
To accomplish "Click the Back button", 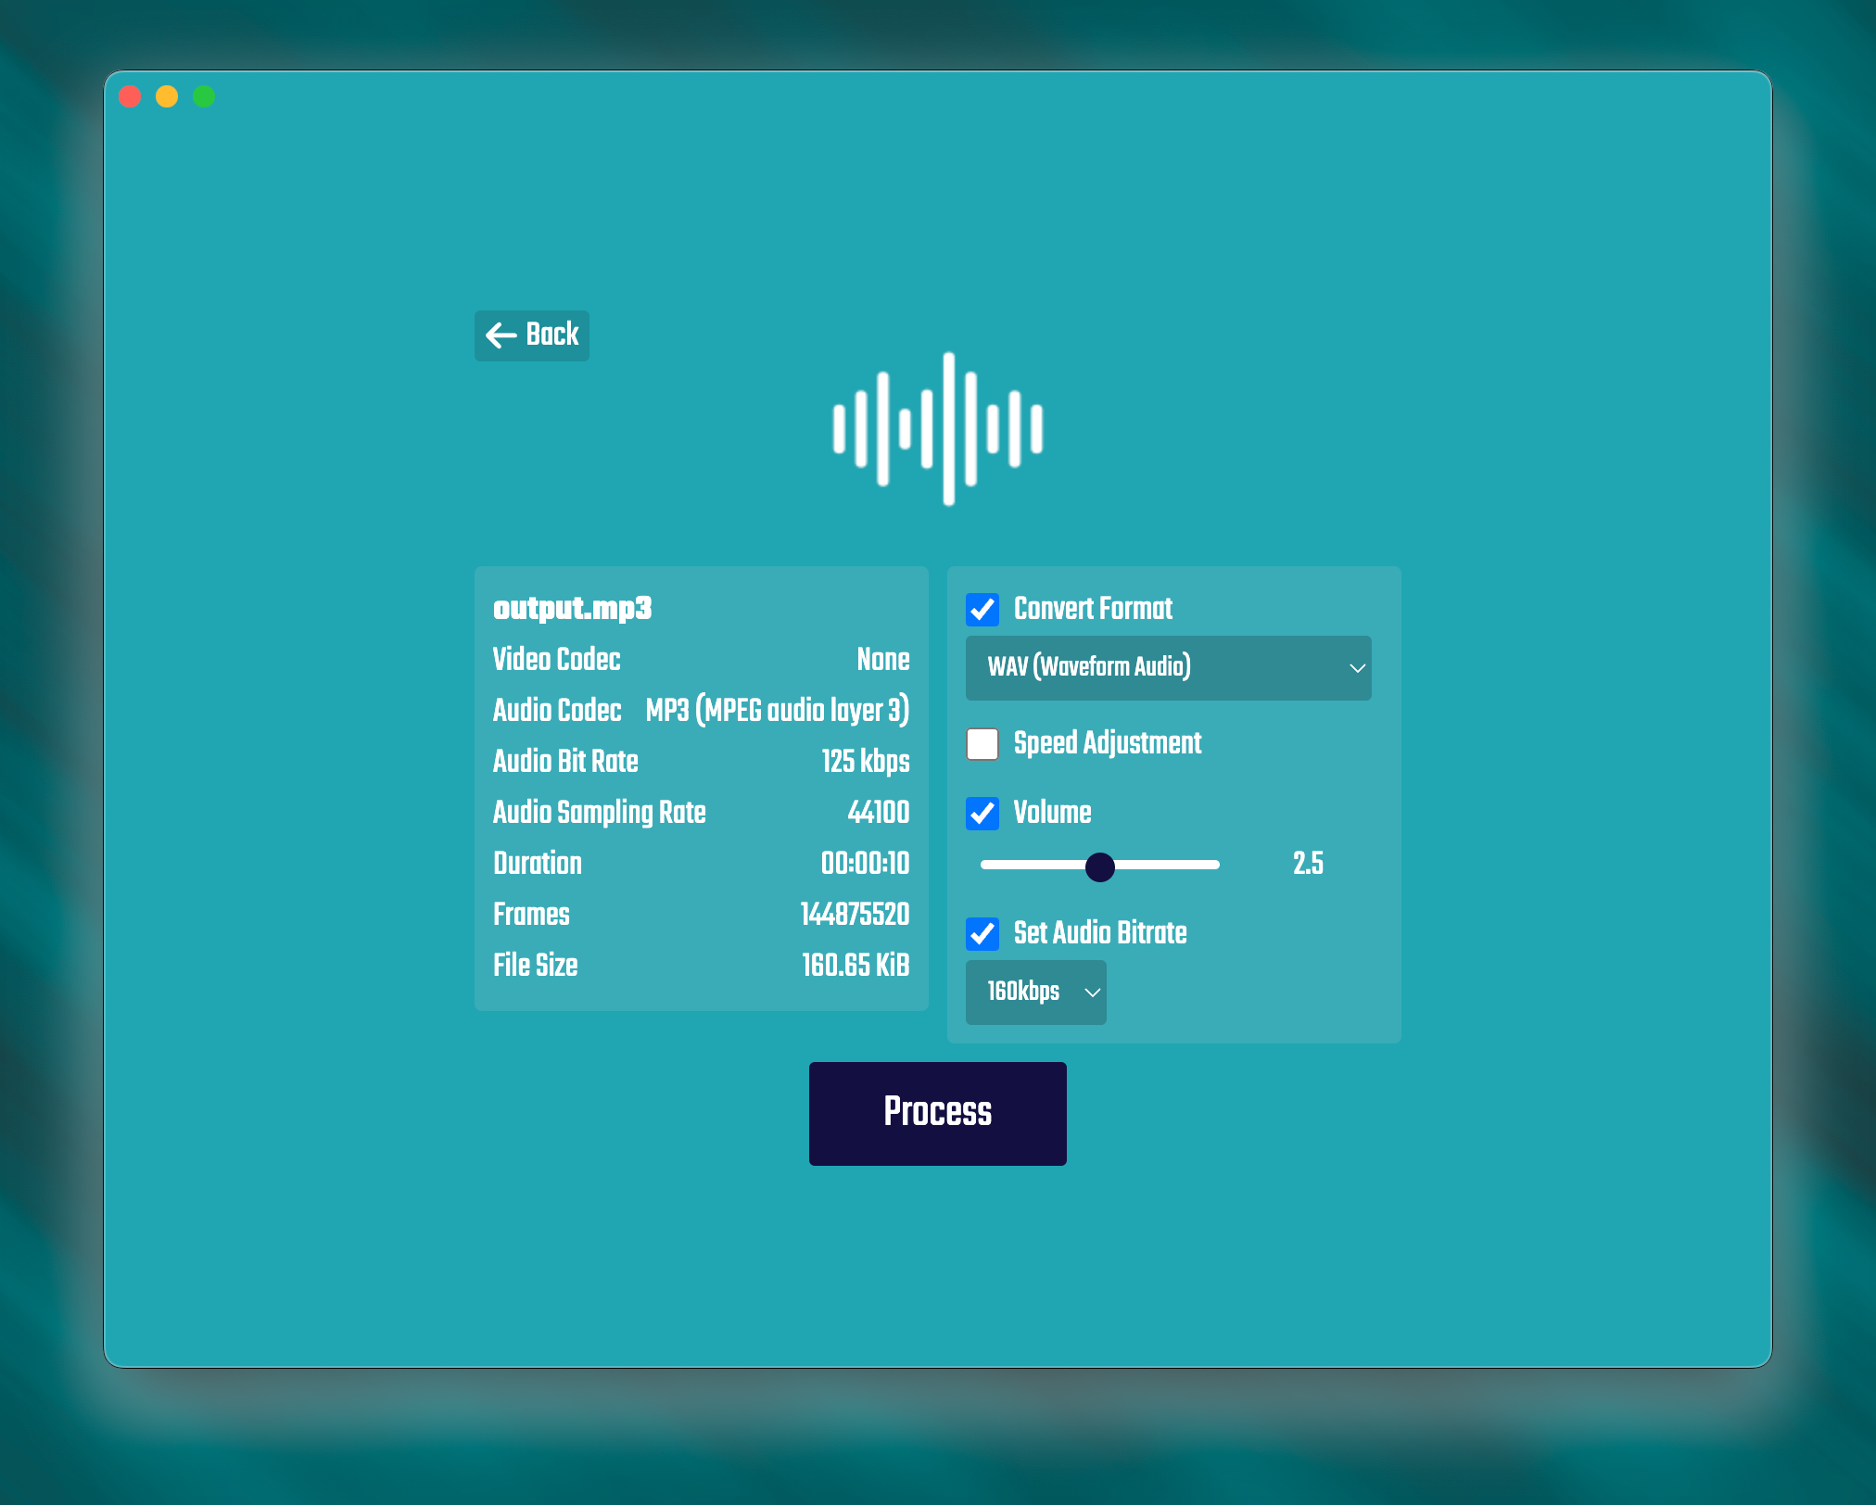I will pyautogui.click(x=531, y=335).
